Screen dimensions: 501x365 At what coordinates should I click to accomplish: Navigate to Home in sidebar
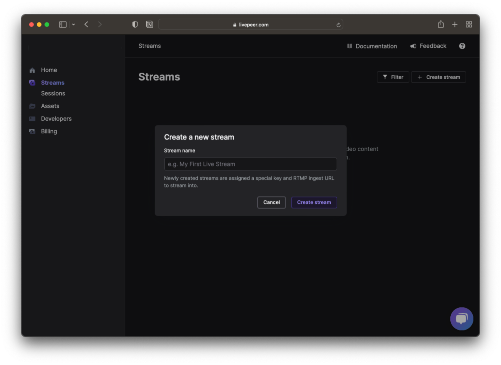tap(49, 70)
